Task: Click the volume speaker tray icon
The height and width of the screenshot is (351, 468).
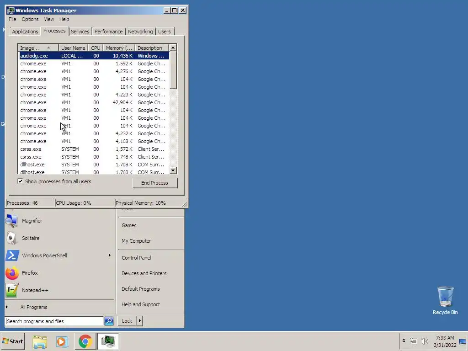Action: (424, 341)
